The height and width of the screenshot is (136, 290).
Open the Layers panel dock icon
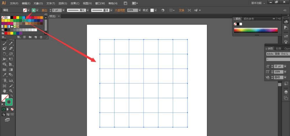[x=286, y=92]
